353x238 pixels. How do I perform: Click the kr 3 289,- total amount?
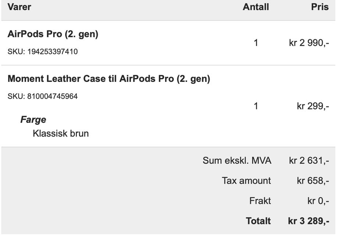coord(309,221)
